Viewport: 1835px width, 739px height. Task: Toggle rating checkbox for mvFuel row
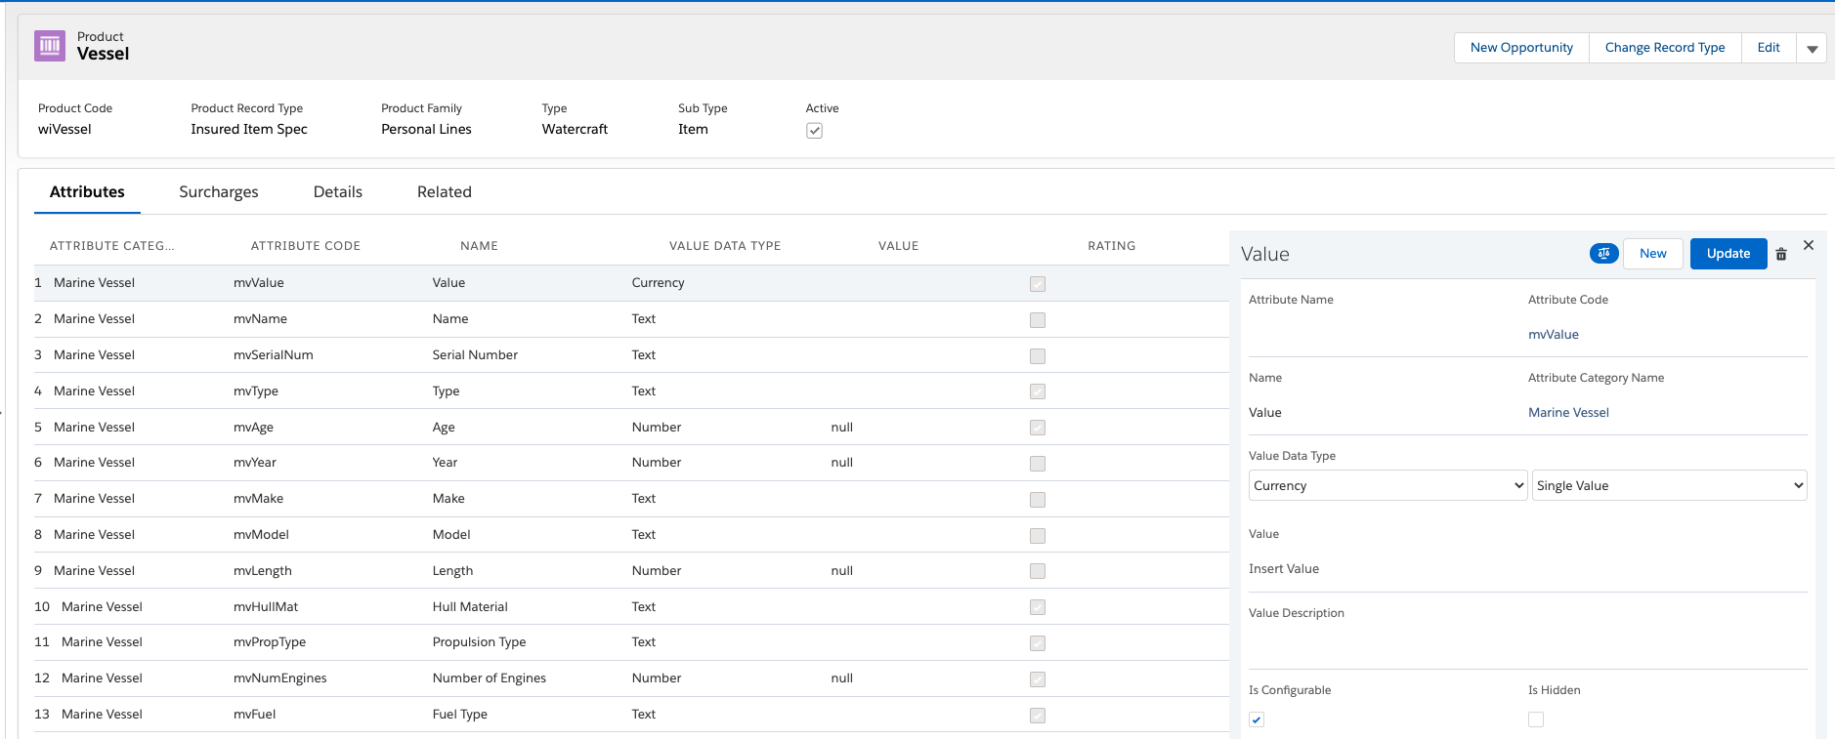1038,716
